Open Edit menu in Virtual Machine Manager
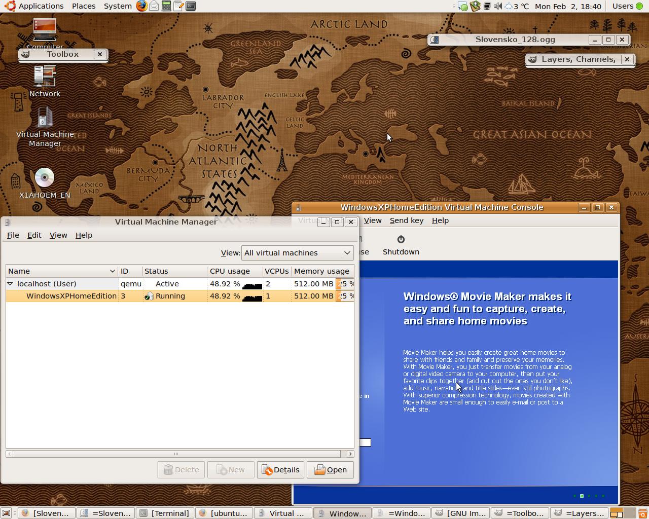 [x=34, y=235]
